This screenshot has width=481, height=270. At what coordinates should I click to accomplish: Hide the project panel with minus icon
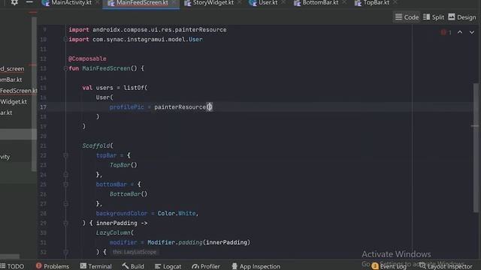pos(29,2)
